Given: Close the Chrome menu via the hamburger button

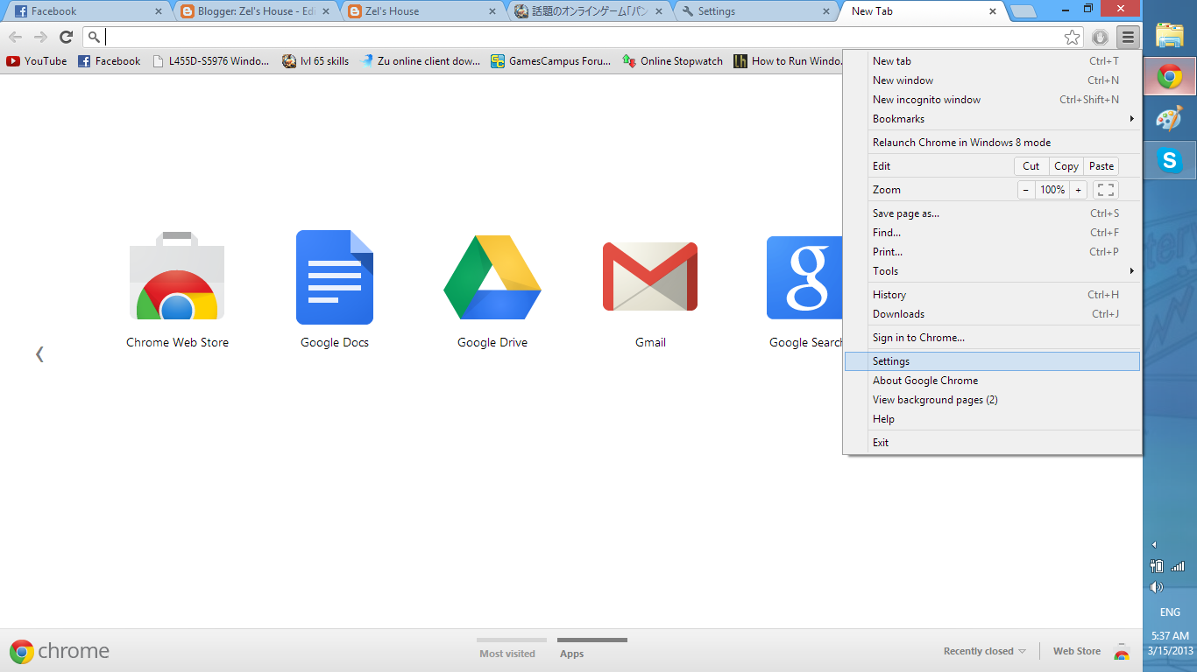Looking at the screenshot, I should [x=1128, y=37].
